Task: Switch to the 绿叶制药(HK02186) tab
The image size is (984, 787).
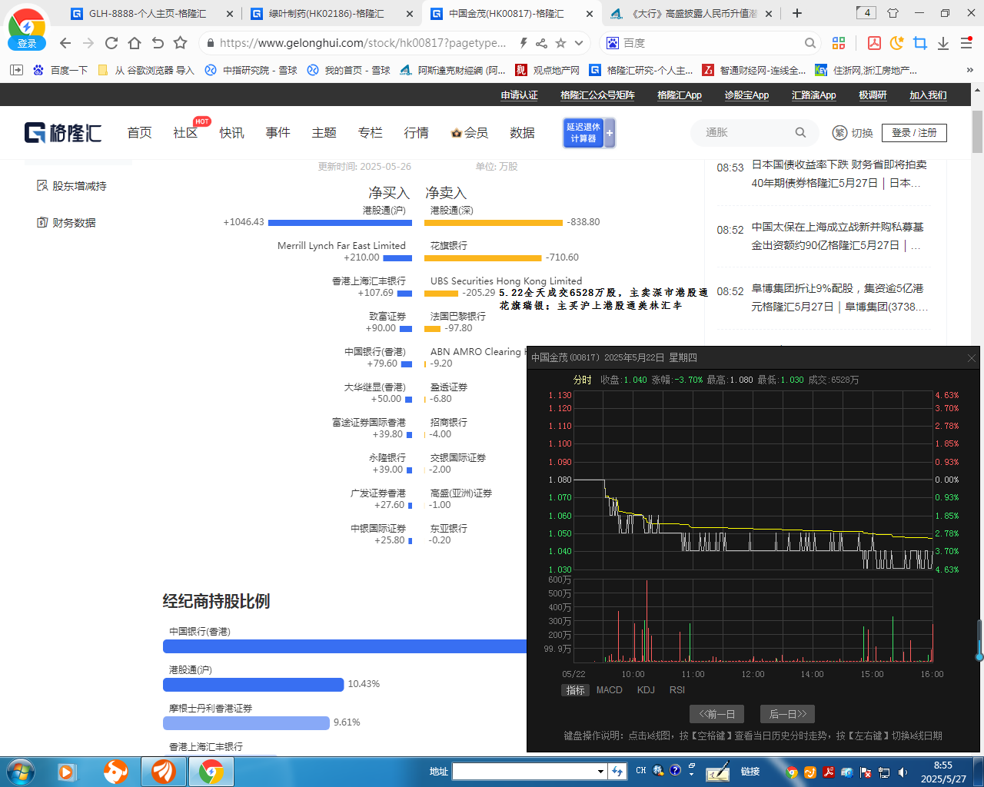Action: coord(326,13)
